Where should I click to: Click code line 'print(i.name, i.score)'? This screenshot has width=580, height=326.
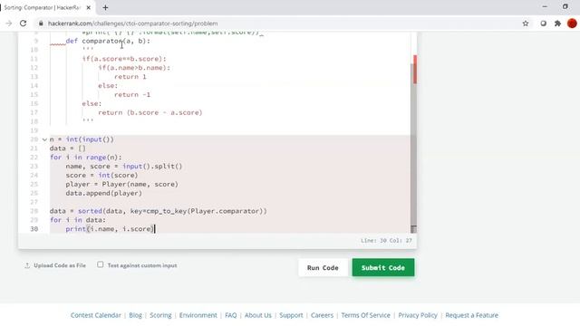pyautogui.click(x=110, y=229)
